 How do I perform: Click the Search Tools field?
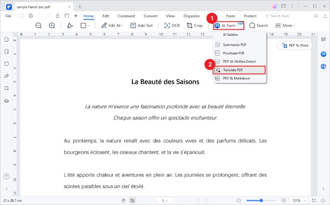[x=277, y=16]
